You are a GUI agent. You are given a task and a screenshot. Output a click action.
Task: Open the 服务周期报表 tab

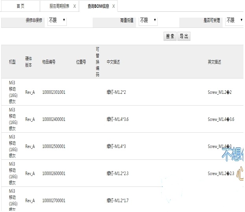point(59,6)
